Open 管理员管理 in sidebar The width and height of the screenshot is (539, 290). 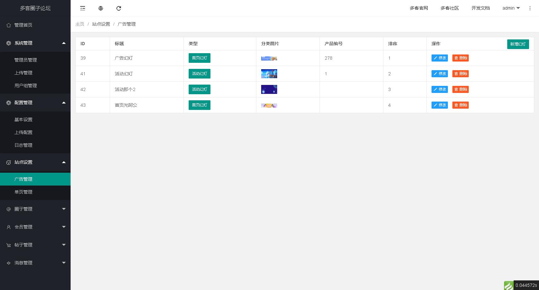(x=35, y=60)
